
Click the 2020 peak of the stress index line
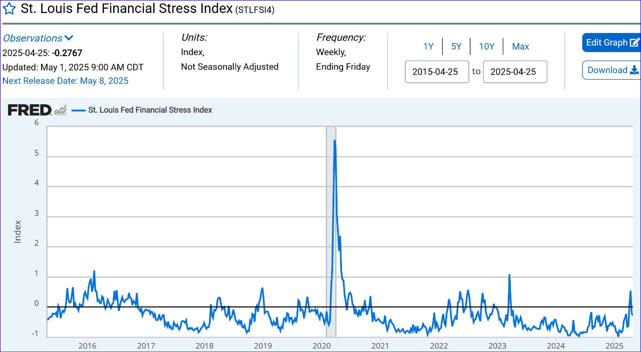(335, 141)
